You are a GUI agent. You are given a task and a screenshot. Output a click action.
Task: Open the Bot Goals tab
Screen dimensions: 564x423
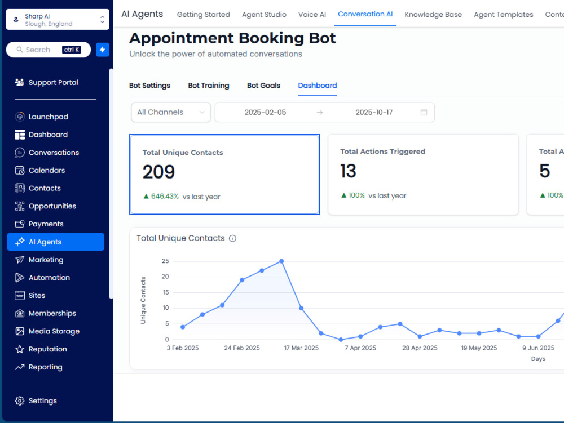(x=263, y=86)
